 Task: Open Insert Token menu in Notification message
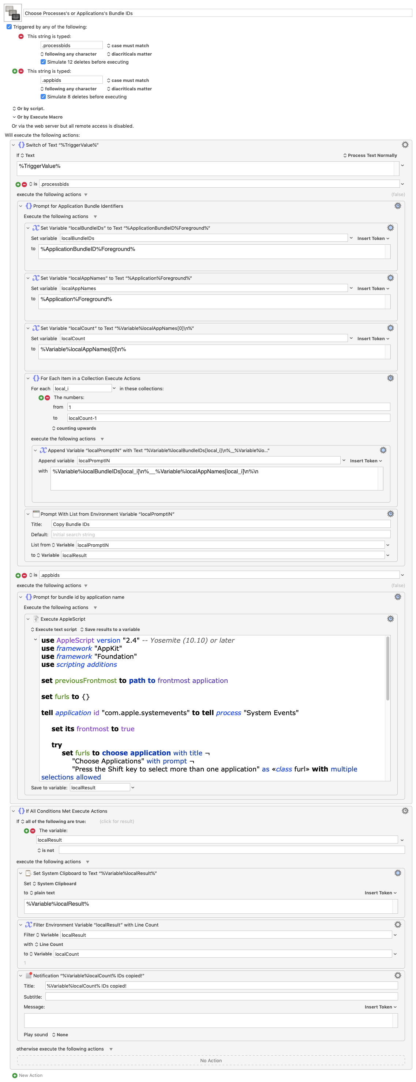pyautogui.click(x=380, y=1007)
